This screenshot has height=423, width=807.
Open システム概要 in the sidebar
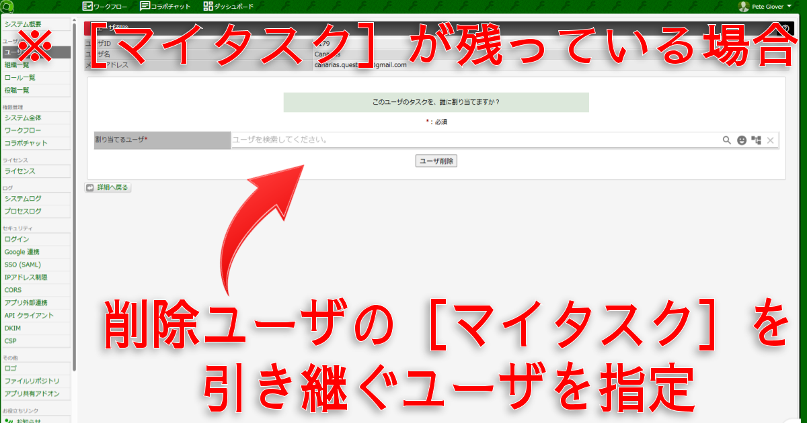[x=36, y=24]
